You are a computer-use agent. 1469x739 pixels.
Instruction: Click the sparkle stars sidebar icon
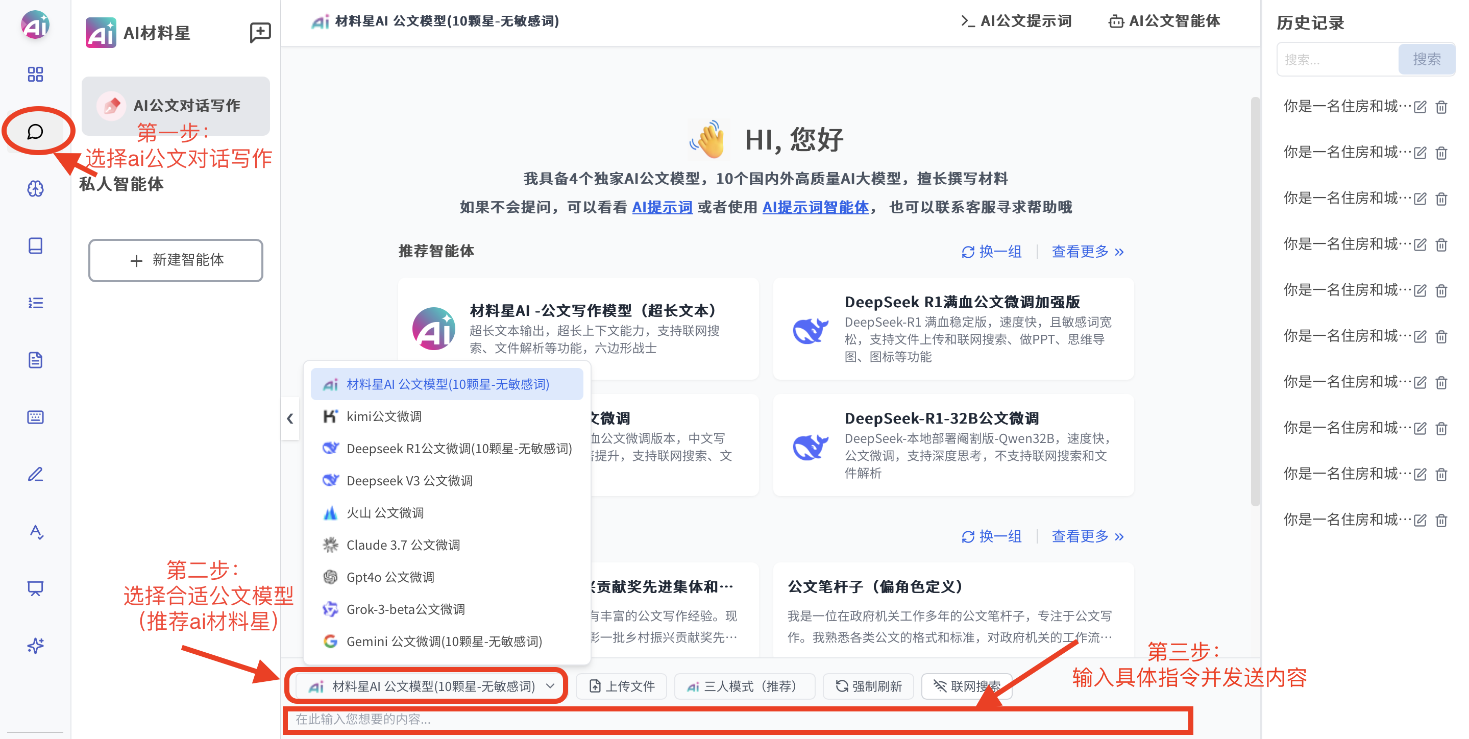tap(35, 646)
